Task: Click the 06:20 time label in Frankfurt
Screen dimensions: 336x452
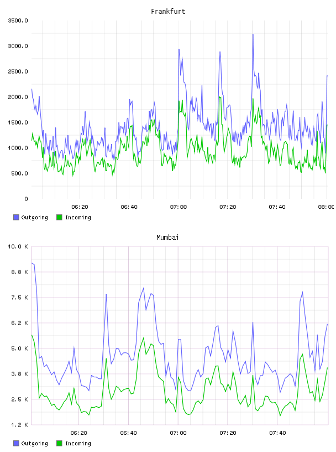Action: pos(80,207)
